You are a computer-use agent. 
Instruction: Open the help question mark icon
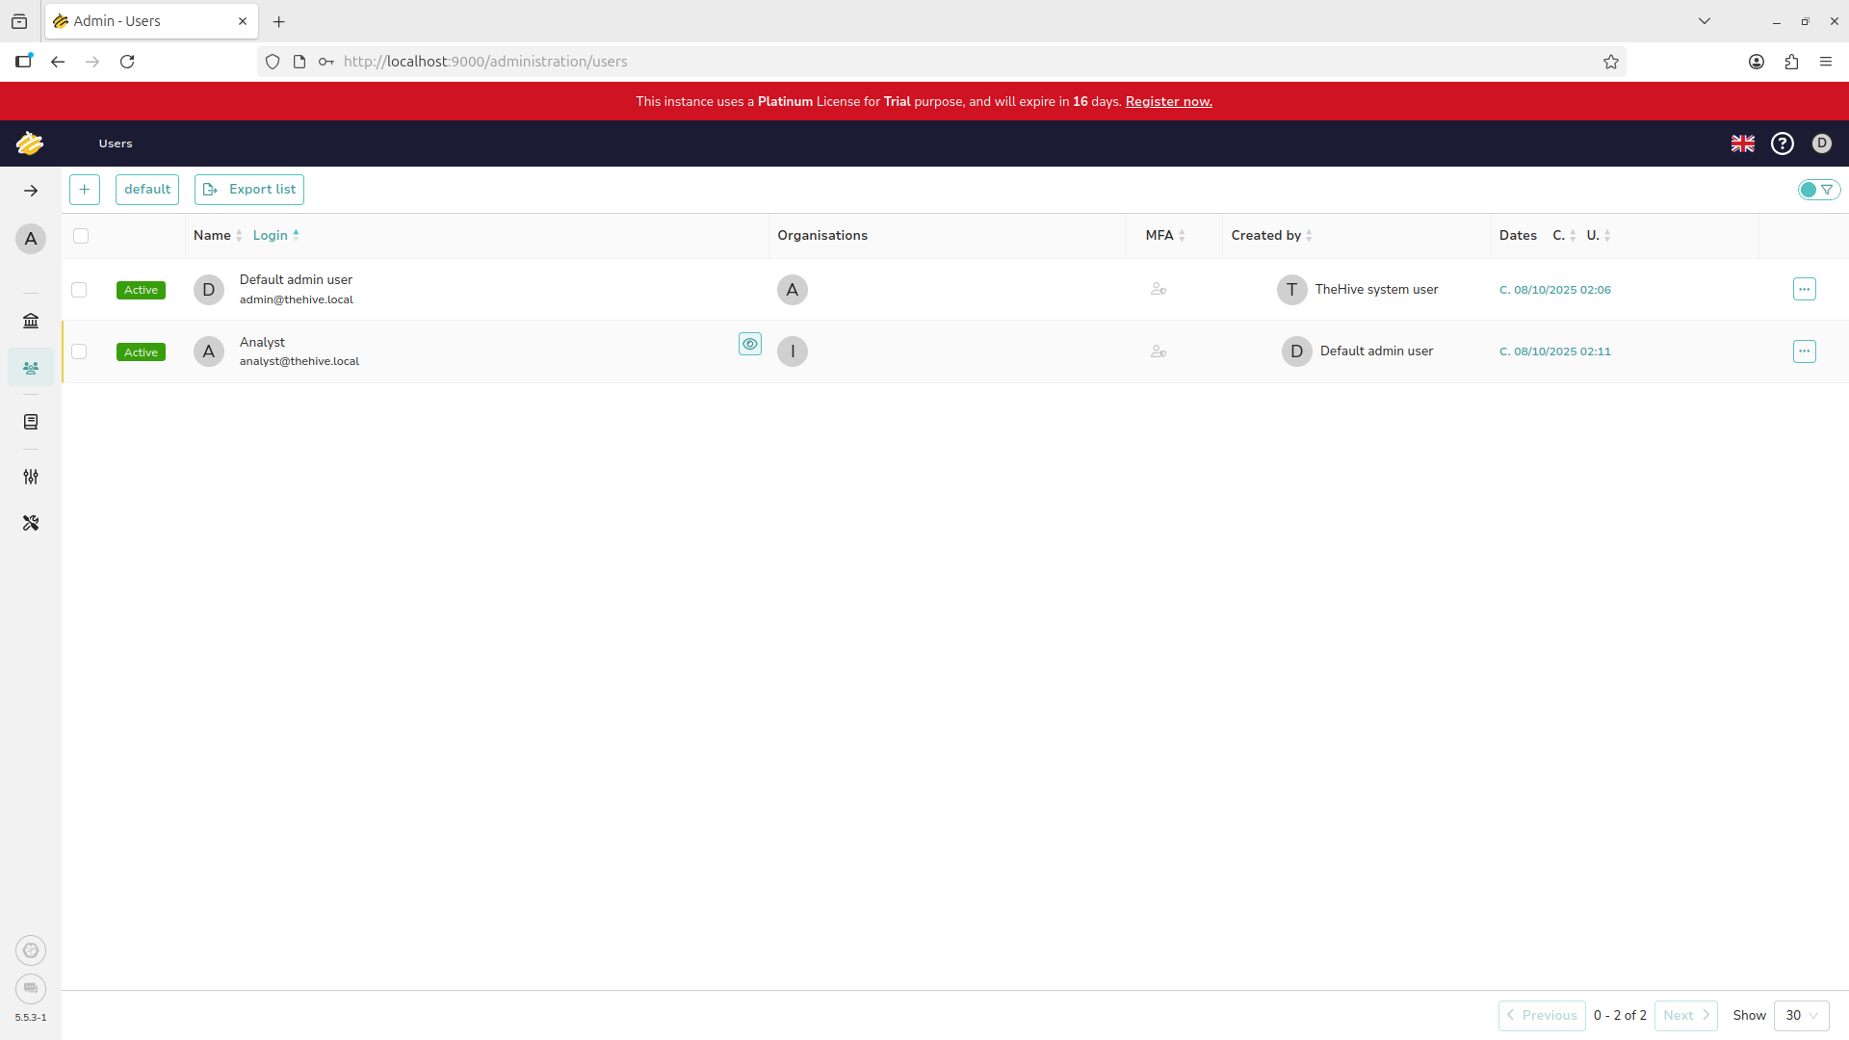pos(1782,143)
